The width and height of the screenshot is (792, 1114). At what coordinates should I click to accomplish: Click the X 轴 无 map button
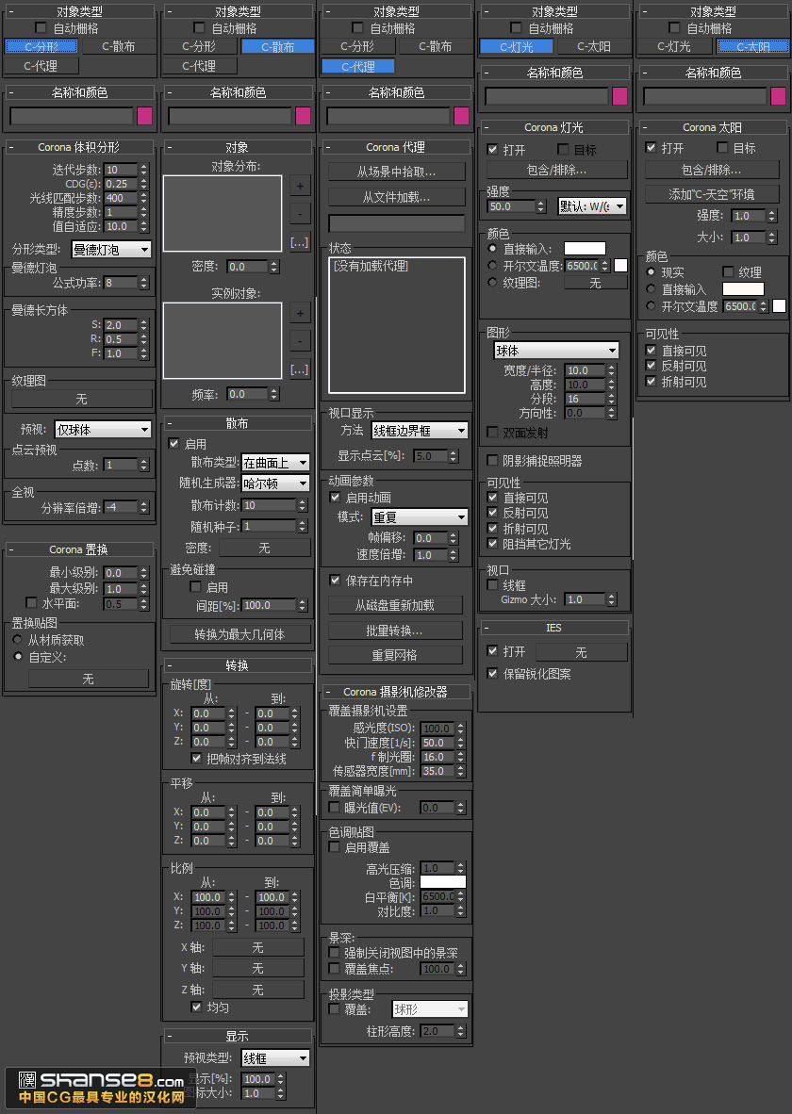258,948
